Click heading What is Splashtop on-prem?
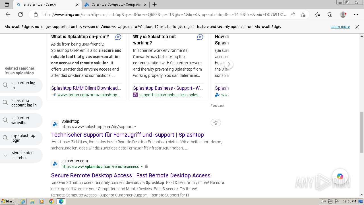This screenshot has width=364, height=205. tap(80, 37)
